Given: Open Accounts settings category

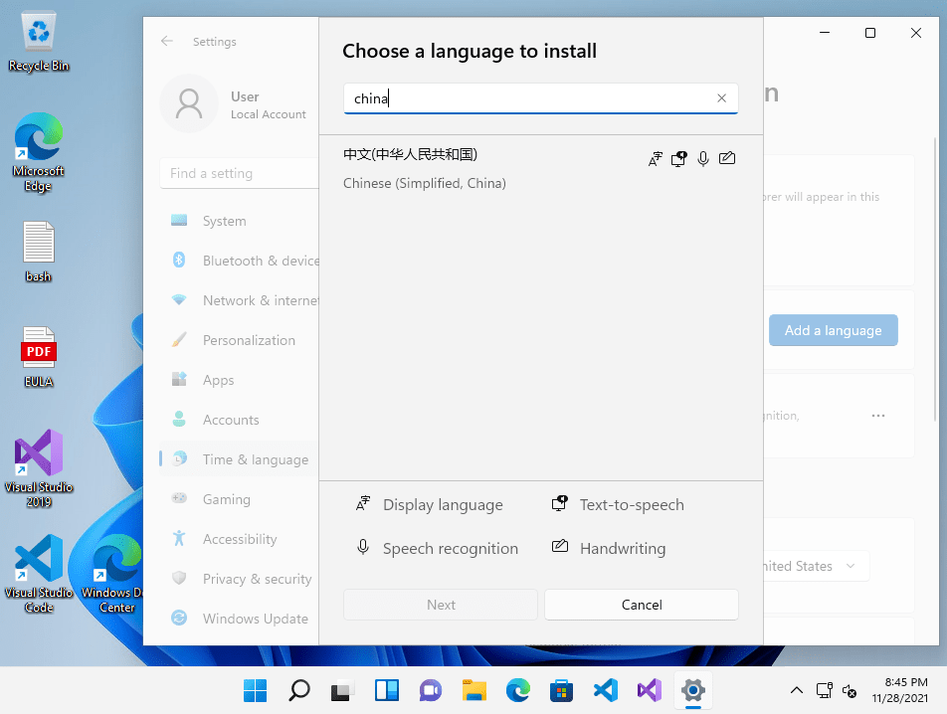Looking at the screenshot, I should (x=239, y=420).
